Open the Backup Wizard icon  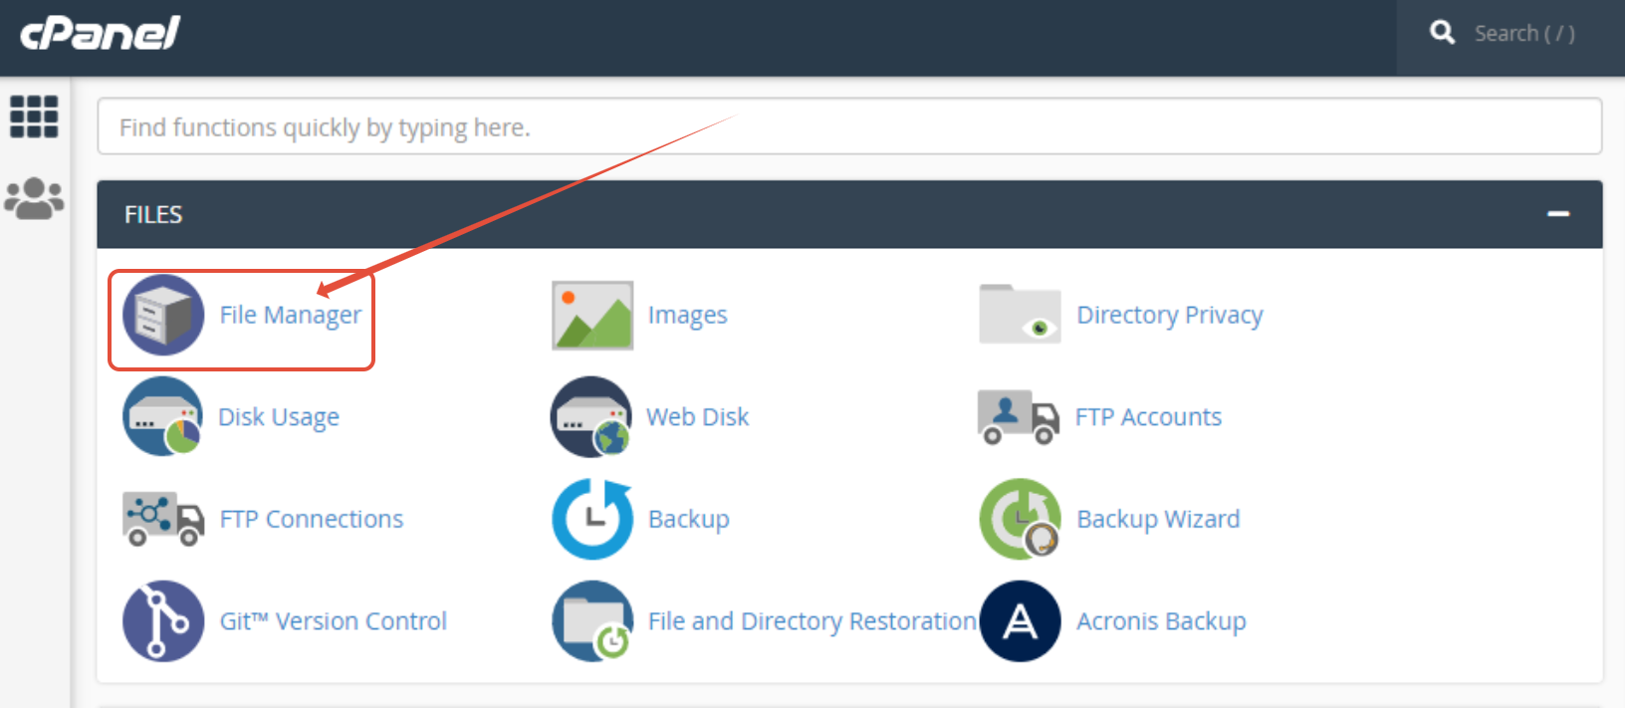pyautogui.click(x=1021, y=519)
